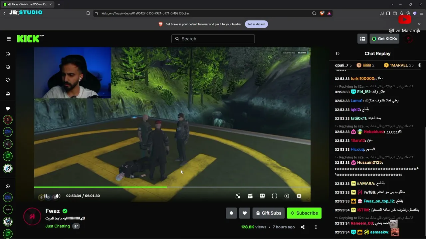
Task: Open the tab search dropdown arrow
Action: pyautogui.click(x=392, y=4)
